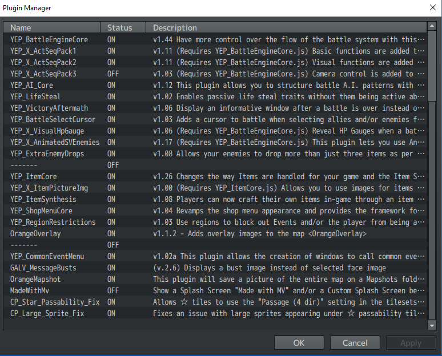Close the Plugin Manager window
442x356 pixels.
pyautogui.click(x=433, y=7)
